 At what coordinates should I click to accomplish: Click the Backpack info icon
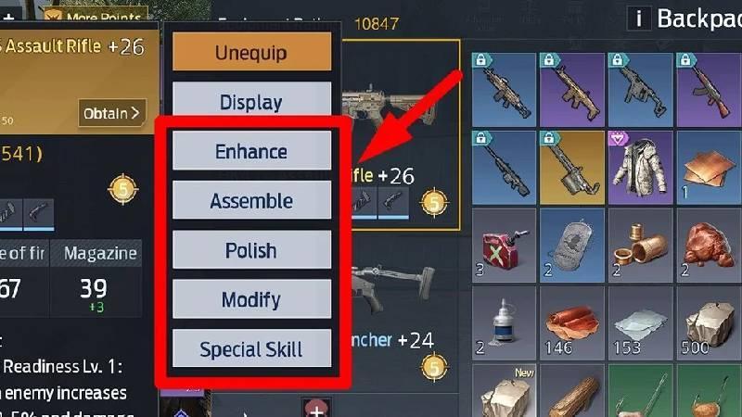pyautogui.click(x=639, y=19)
